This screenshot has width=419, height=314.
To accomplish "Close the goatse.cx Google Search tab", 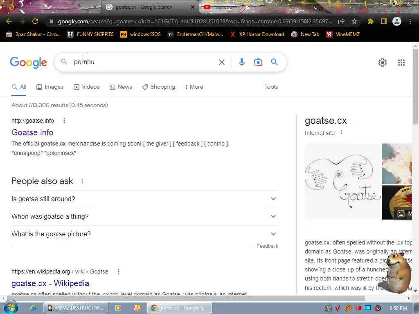I will [x=193, y=7].
